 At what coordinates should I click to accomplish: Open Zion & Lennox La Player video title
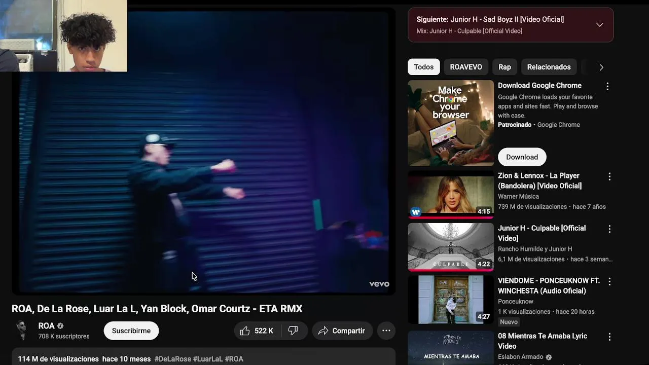[540, 180]
